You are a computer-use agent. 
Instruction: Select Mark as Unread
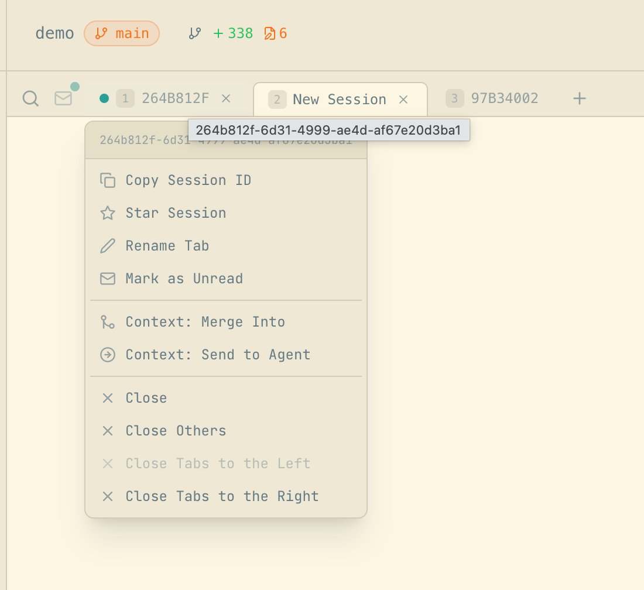click(x=226, y=279)
